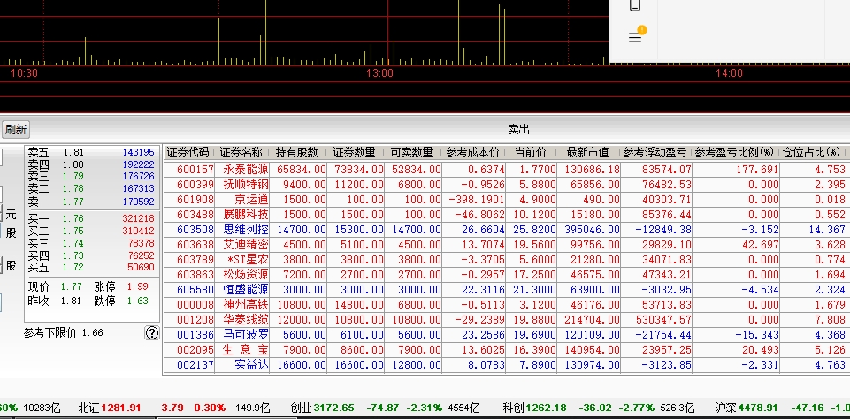Screen dimensions: 850x419
Task: Select the 实益达 holding row
Action: tap(504, 365)
